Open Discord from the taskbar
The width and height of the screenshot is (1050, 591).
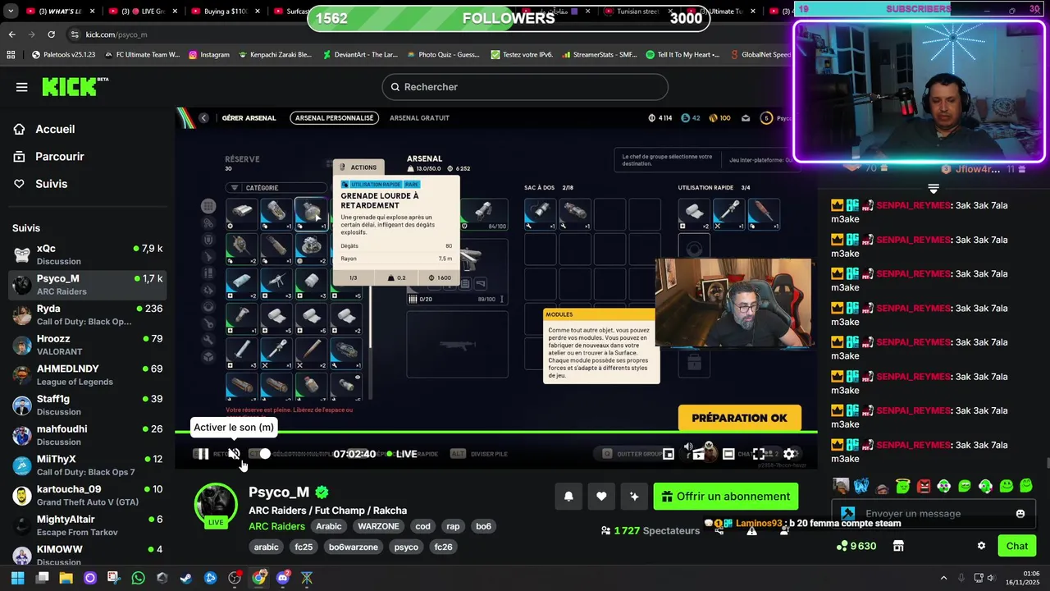pyautogui.click(x=283, y=578)
